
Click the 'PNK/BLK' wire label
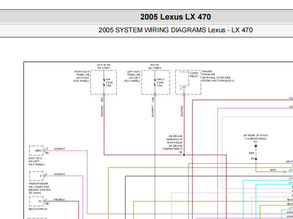click(60, 199)
